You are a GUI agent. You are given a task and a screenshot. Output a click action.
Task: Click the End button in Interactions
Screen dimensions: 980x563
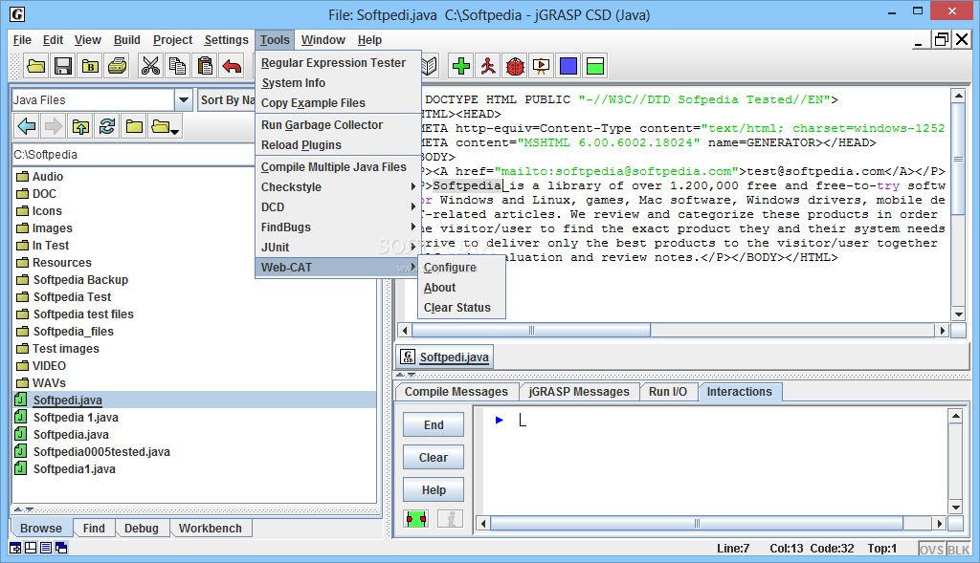point(434,425)
